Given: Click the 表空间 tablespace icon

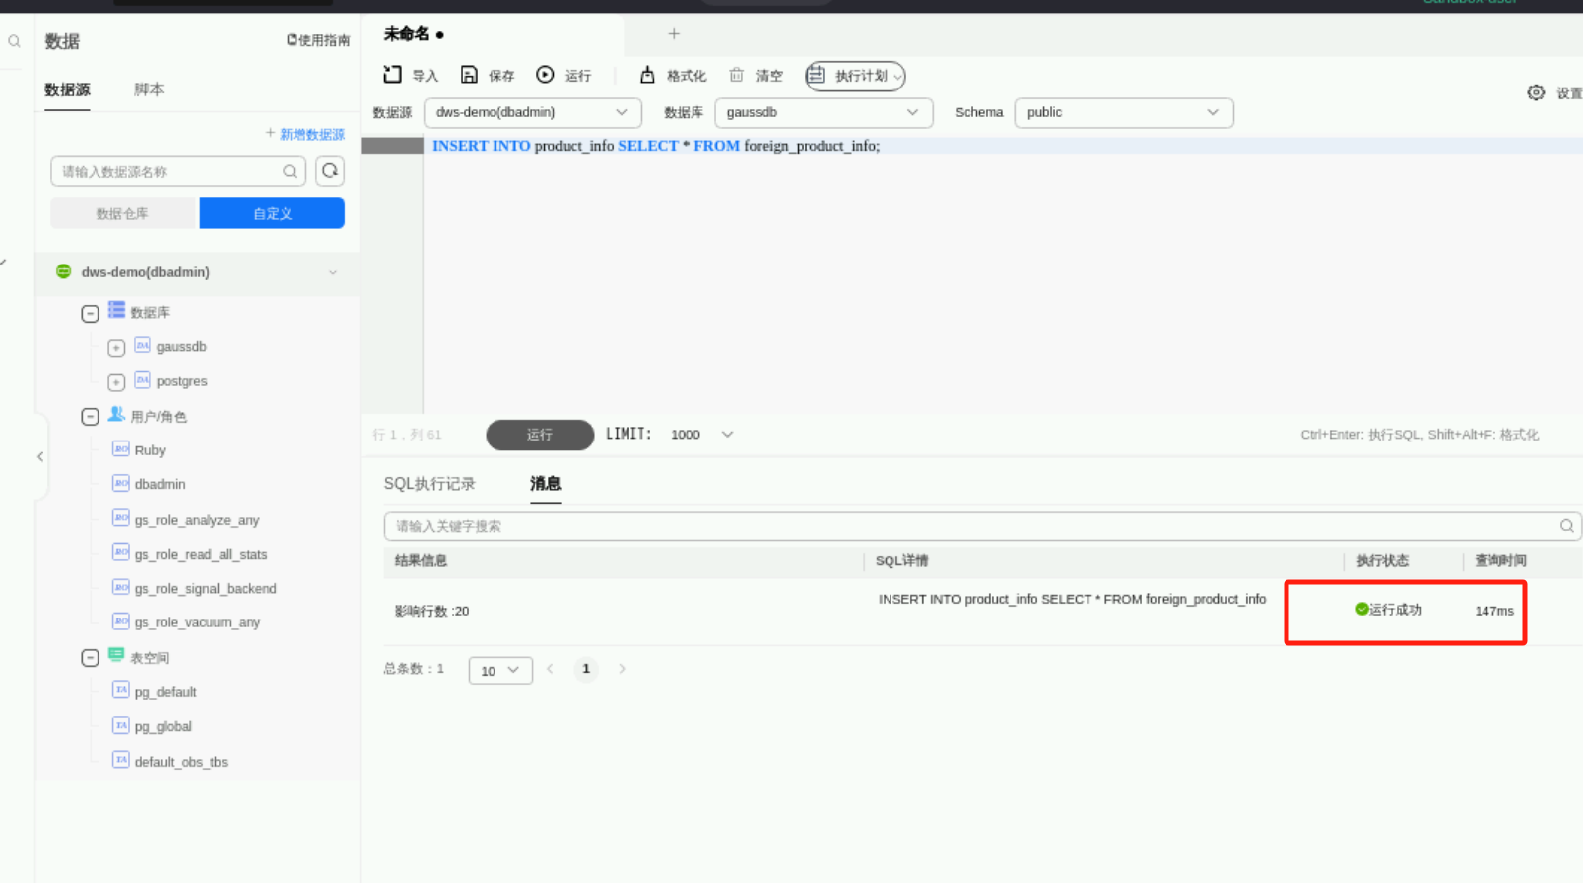Looking at the screenshot, I should click(x=116, y=656).
